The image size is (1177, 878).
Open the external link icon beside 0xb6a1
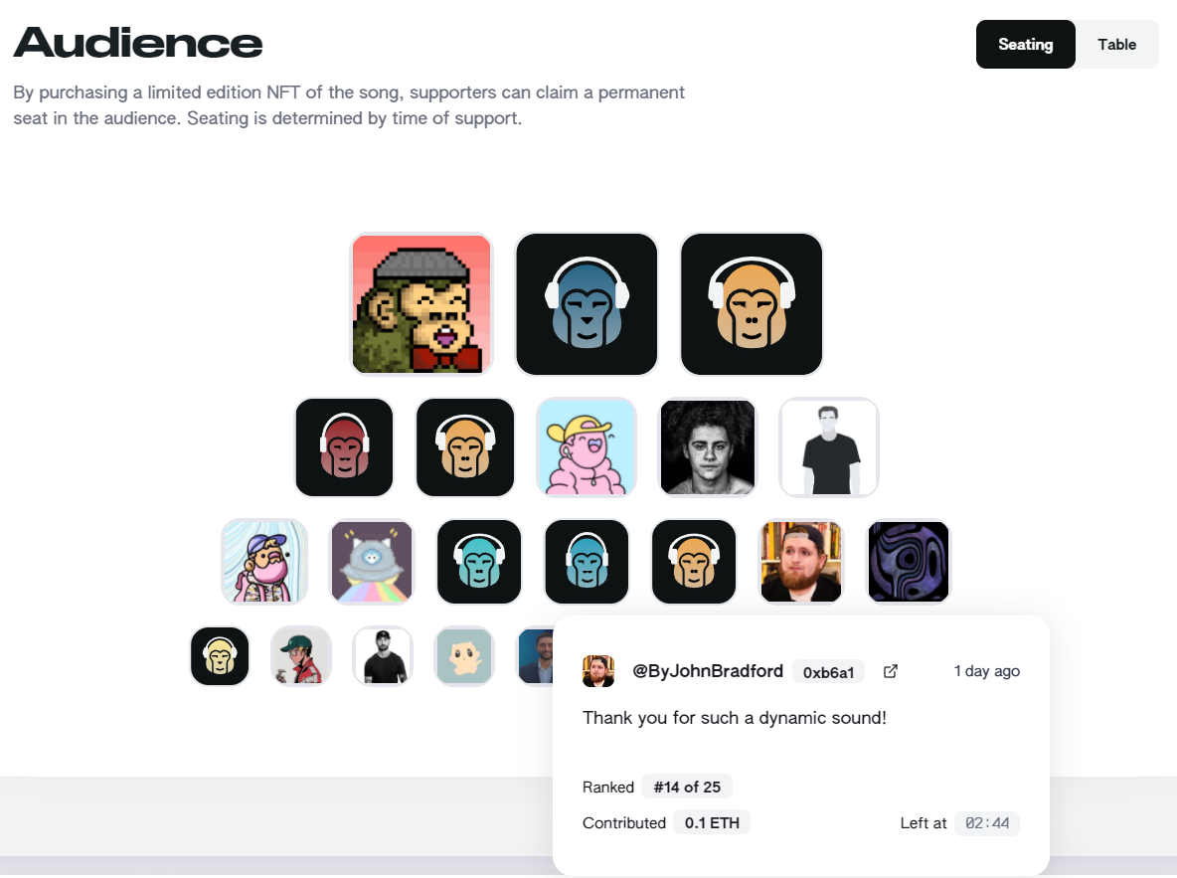pos(891,671)
